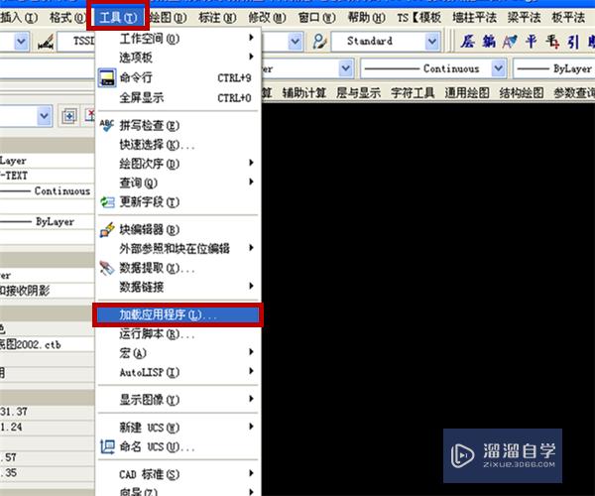595x496 pixels.
Task: Open the 结构绘图 tab
Action: click(522, 92)
